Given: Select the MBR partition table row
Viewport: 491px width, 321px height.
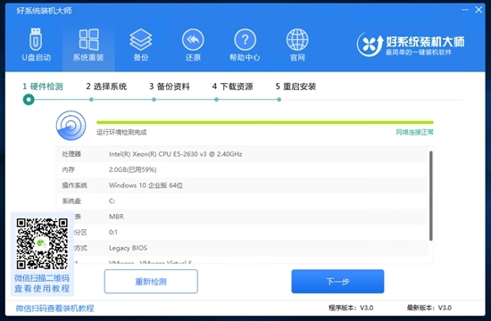Looking at the screenshot, I should point(242,217).
